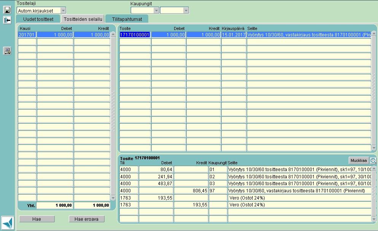Click posting date 15.01.2017 cell
The height and width of the screenshot is (231, 378).
tap(233, 35)
